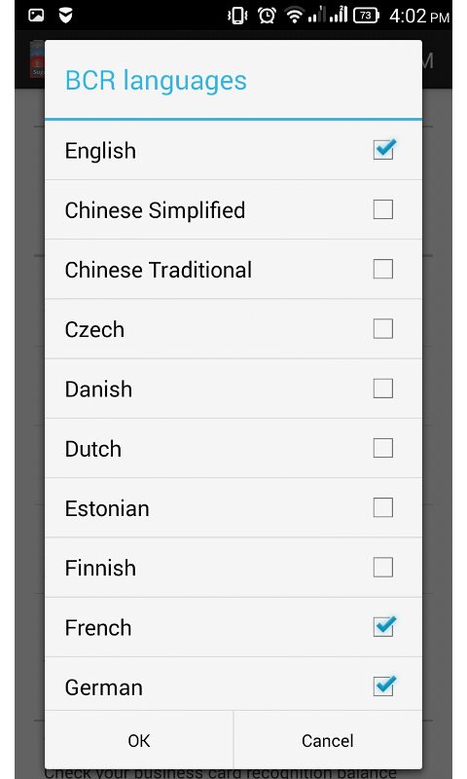Screen dimensions: 467x779
Task: Disable the German language checkbox
Action: [384, 686]
